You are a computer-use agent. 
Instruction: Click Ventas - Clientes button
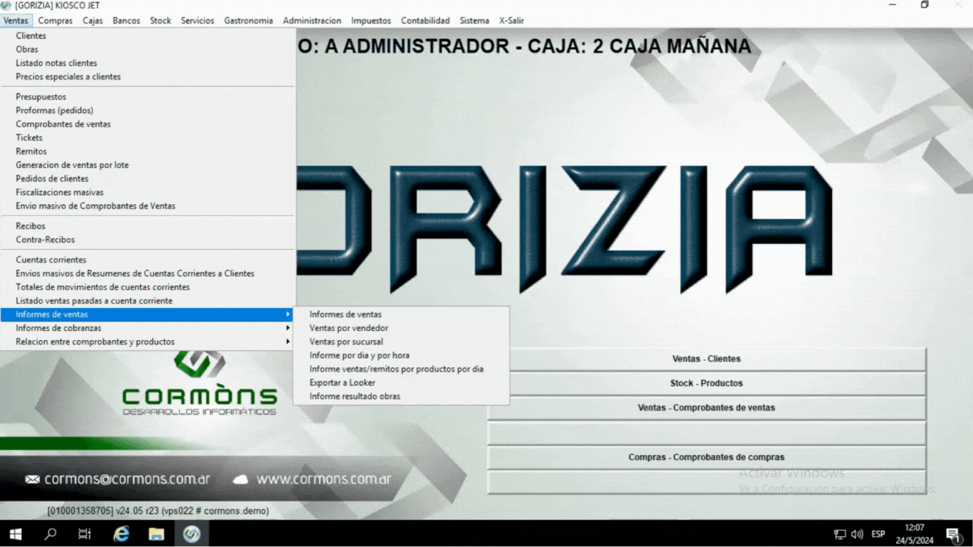coord(706,359)
